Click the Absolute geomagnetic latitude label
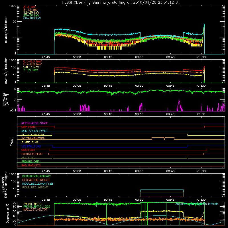Viewport: 228px width, 228px height. (197, 204)
